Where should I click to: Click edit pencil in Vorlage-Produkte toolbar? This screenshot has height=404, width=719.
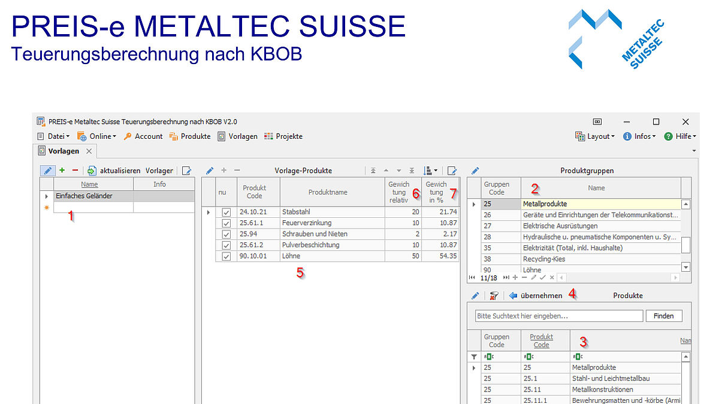(x=210, y=171)
